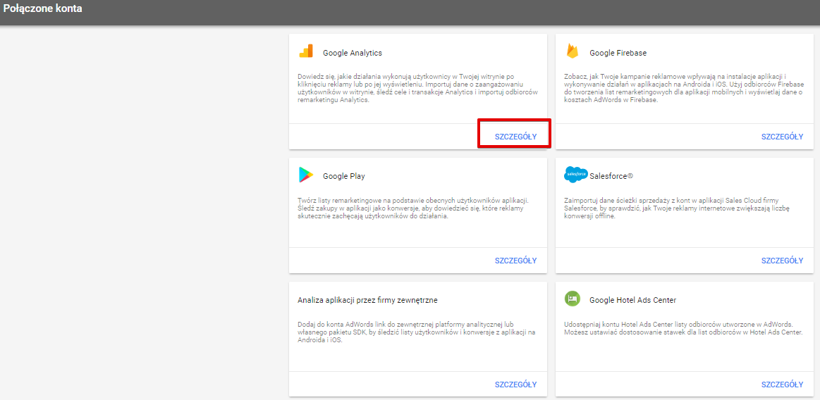Open SZCZEGÓŁY for Google Analytics

[x=515, y=137]
